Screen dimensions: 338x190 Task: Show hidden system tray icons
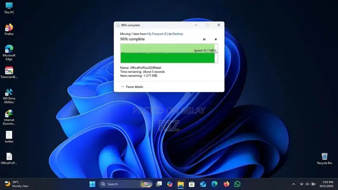click(294, 184)
